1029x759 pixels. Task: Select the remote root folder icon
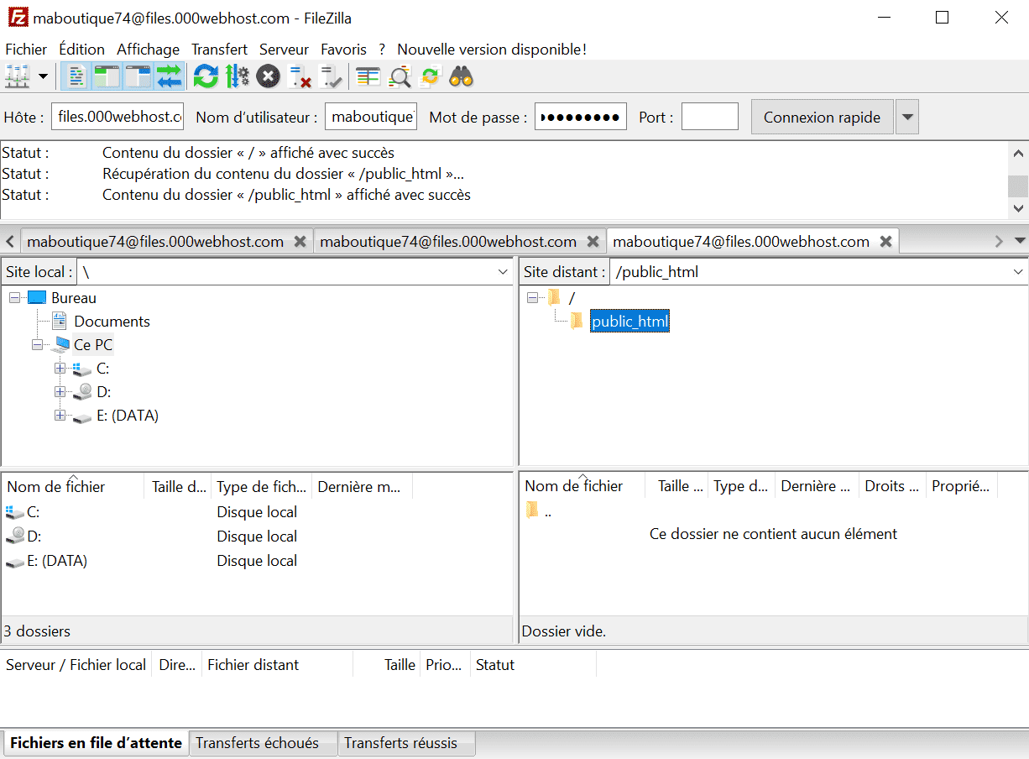pos(554,297)
